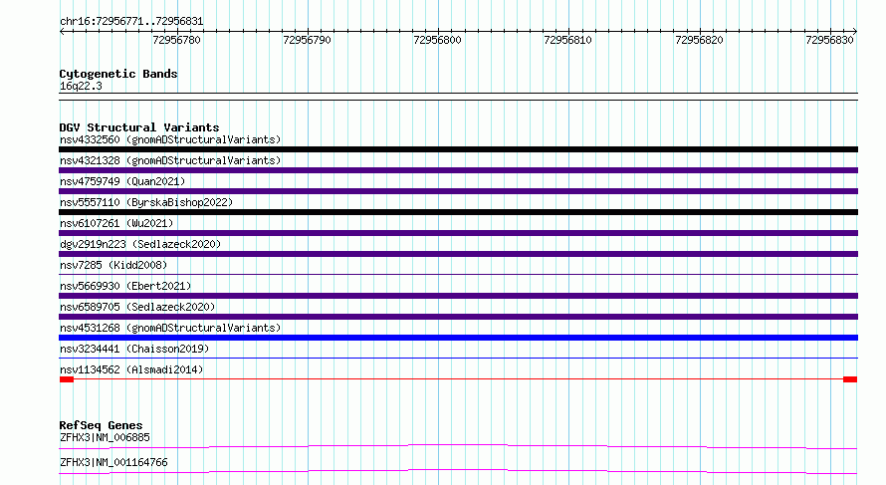Click the black bar under nsv5557110
This screenshot has height=485, width=886.
pyautogui.click(x=458, y=212)
